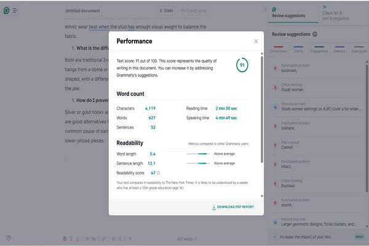Toggle Bold formatting

65,239
